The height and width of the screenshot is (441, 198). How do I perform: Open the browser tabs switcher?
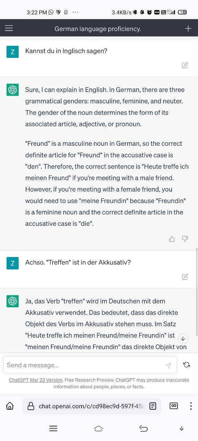[174, 406]
